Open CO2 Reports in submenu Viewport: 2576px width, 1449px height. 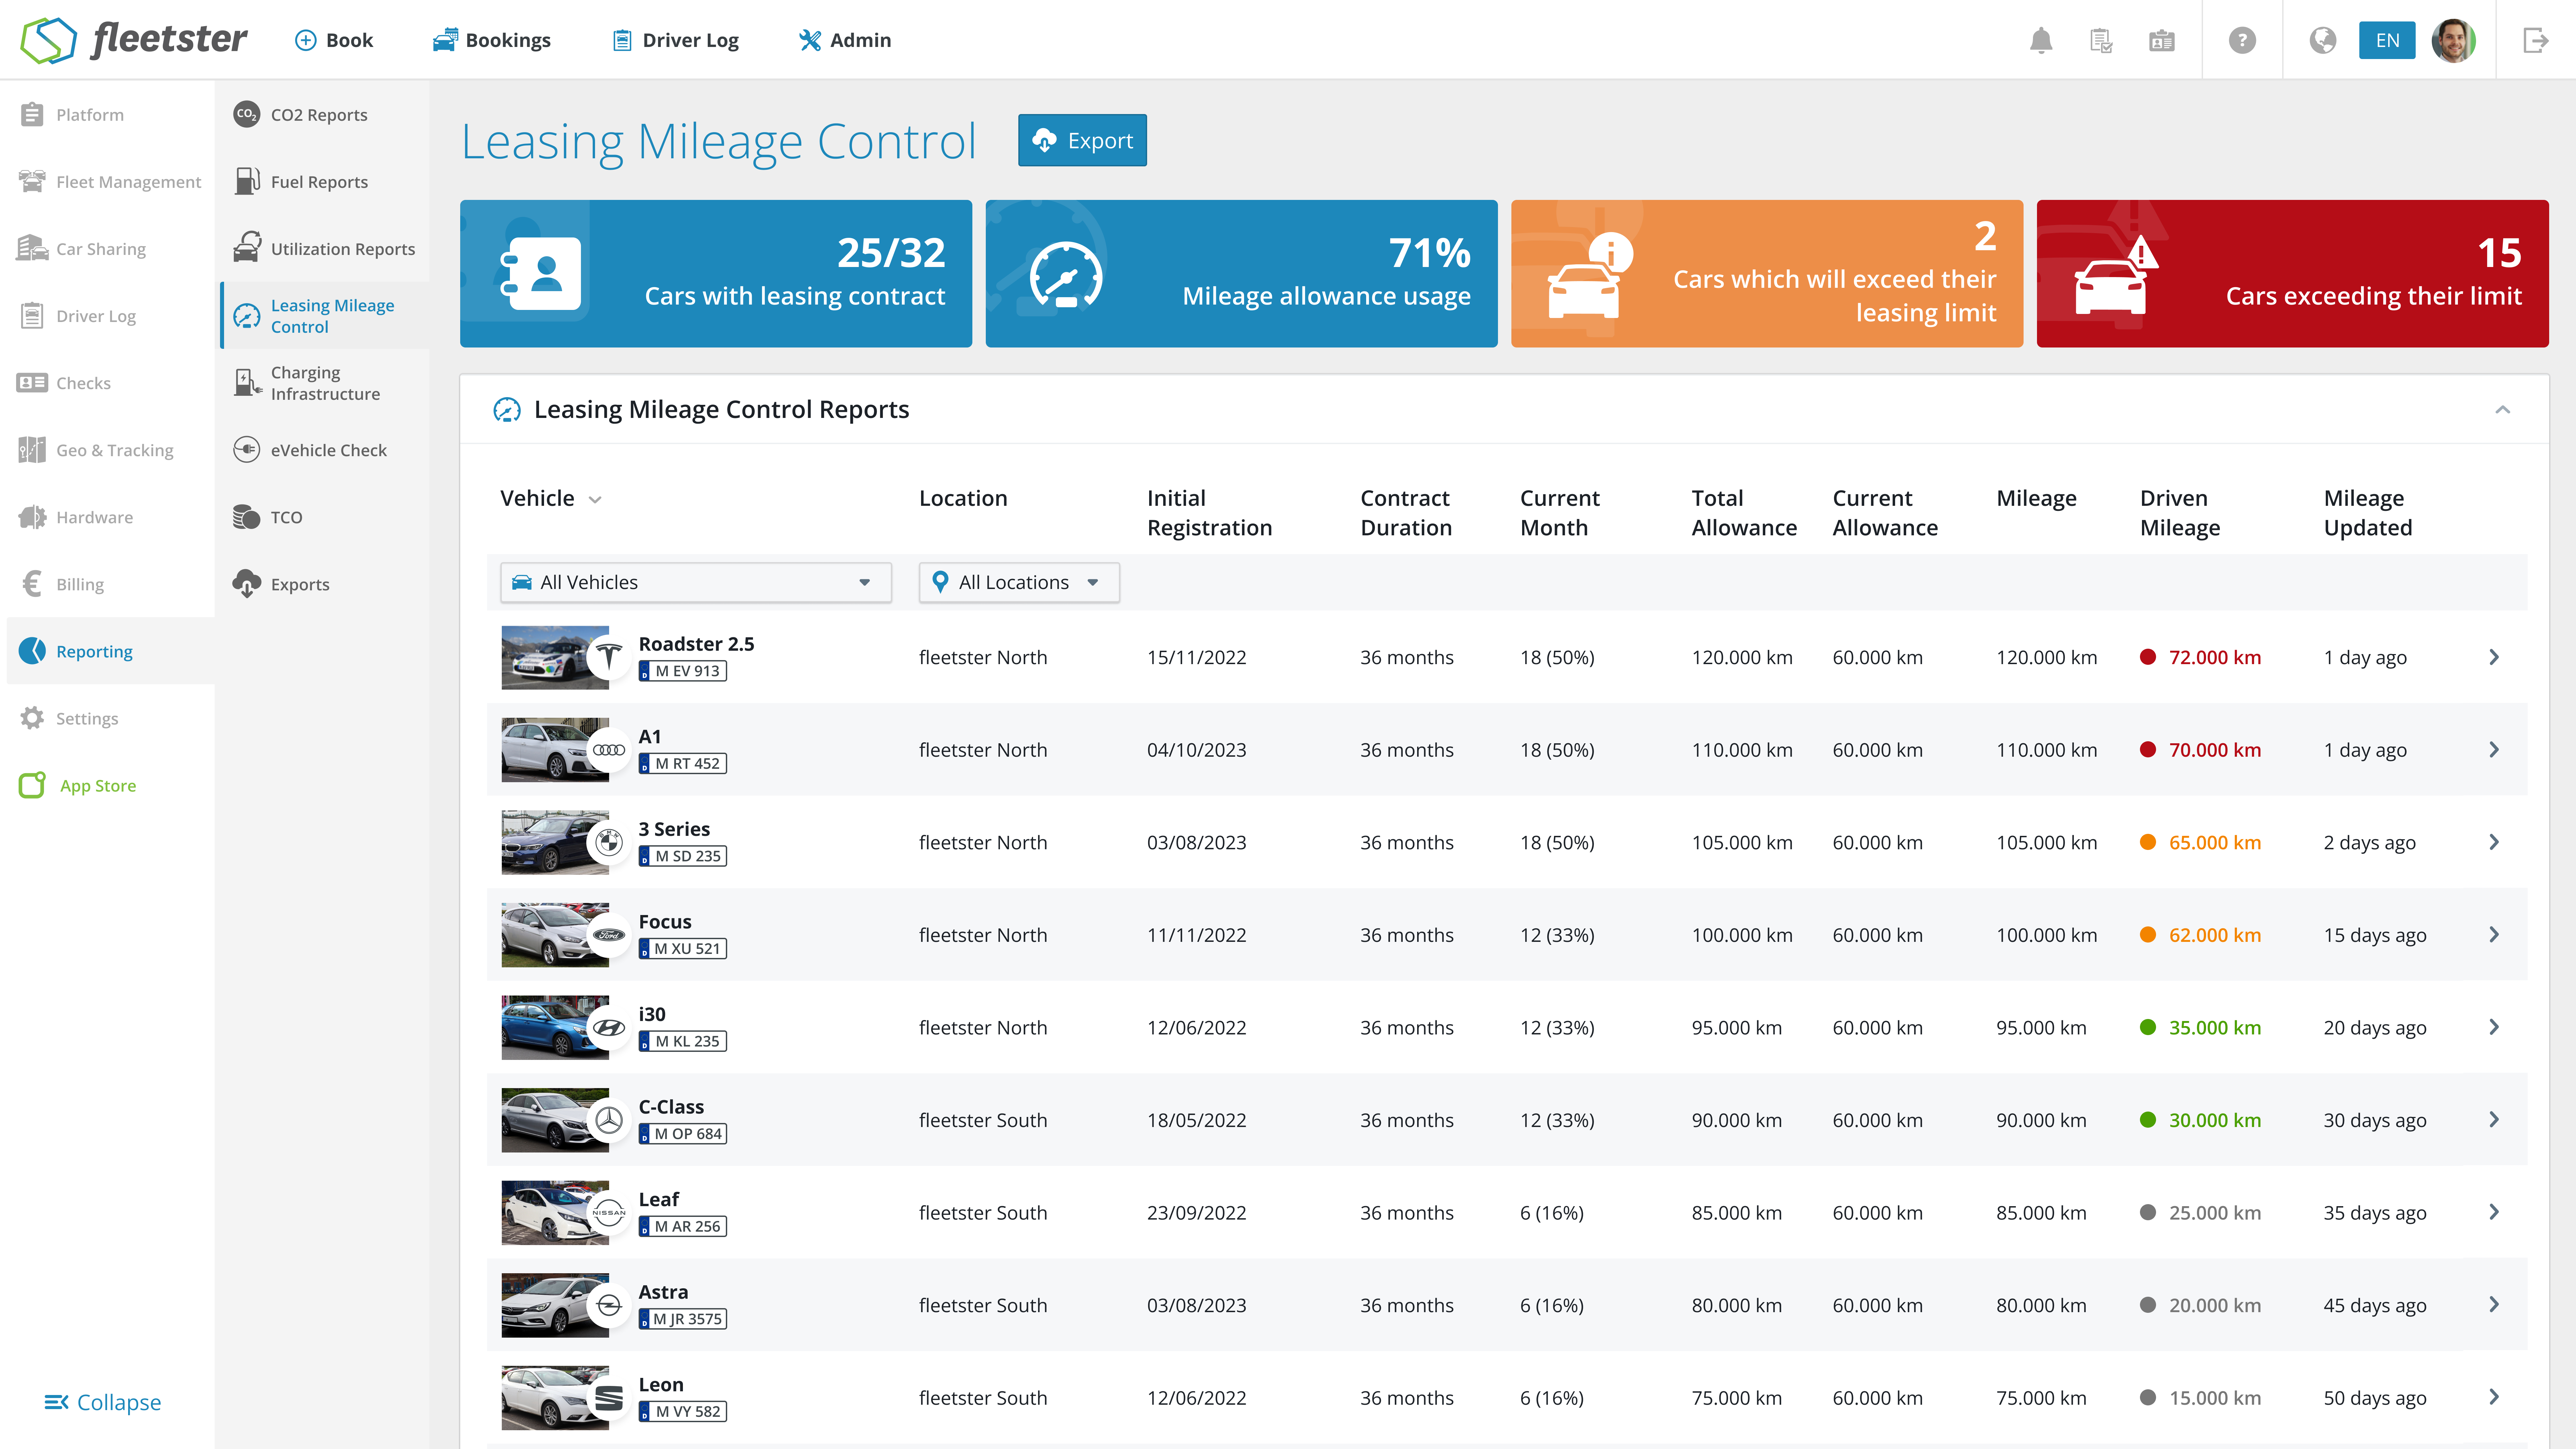[318, 114]
